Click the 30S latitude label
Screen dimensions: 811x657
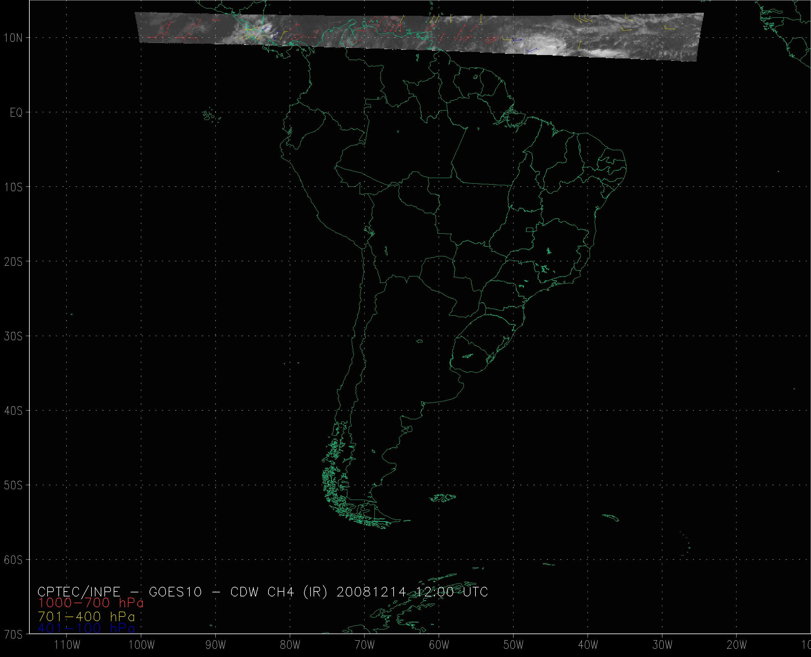(13, 336)
